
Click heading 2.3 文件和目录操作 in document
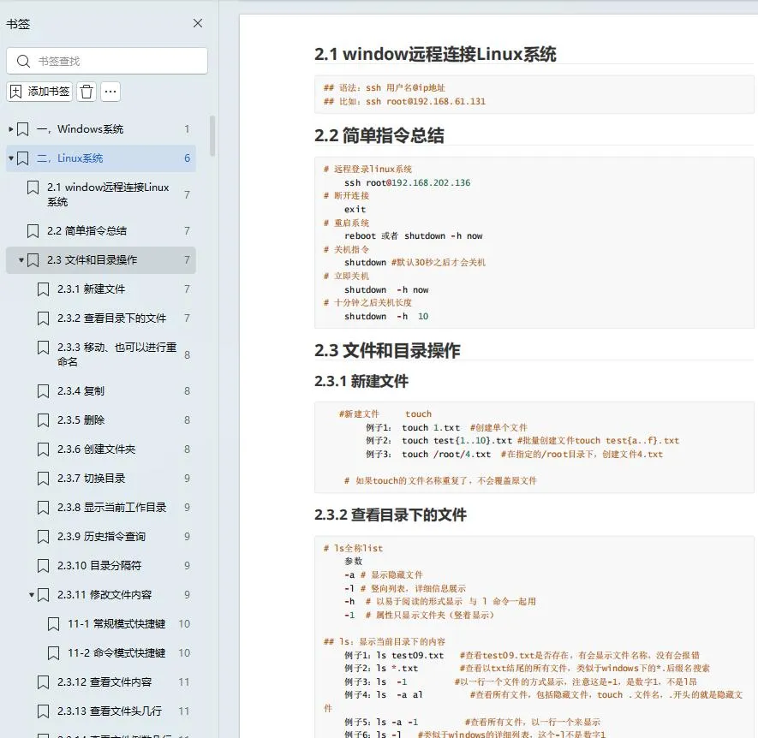387,350
